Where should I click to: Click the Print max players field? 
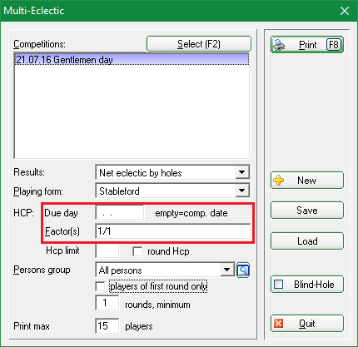107,326
